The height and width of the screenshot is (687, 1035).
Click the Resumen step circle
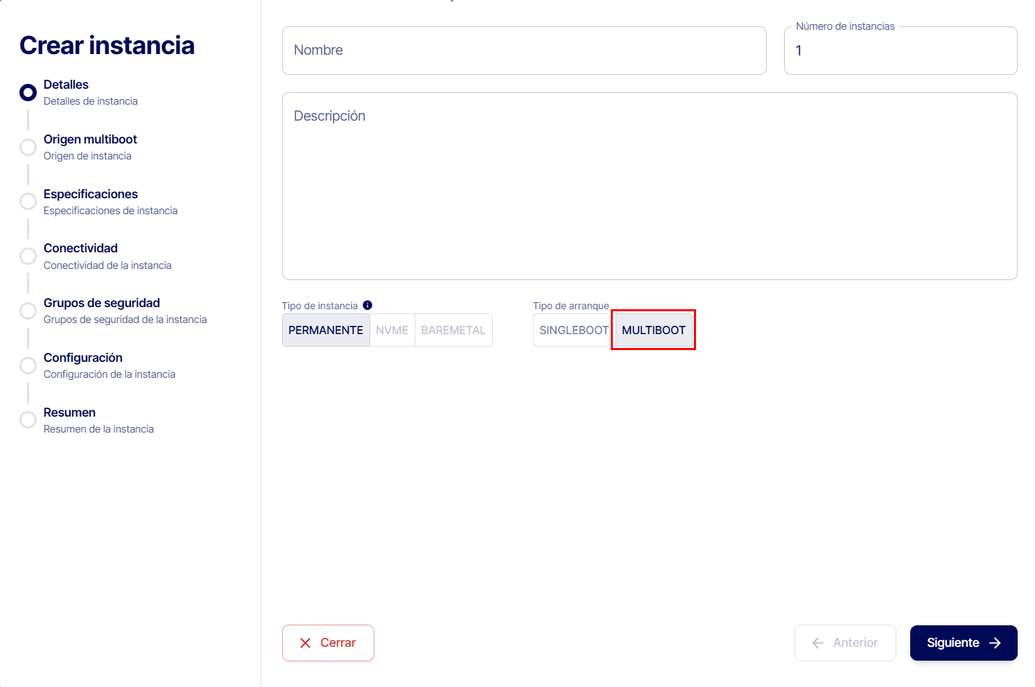(28, 420)
